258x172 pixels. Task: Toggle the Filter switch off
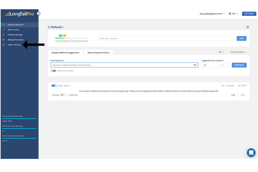pos(54,86)
